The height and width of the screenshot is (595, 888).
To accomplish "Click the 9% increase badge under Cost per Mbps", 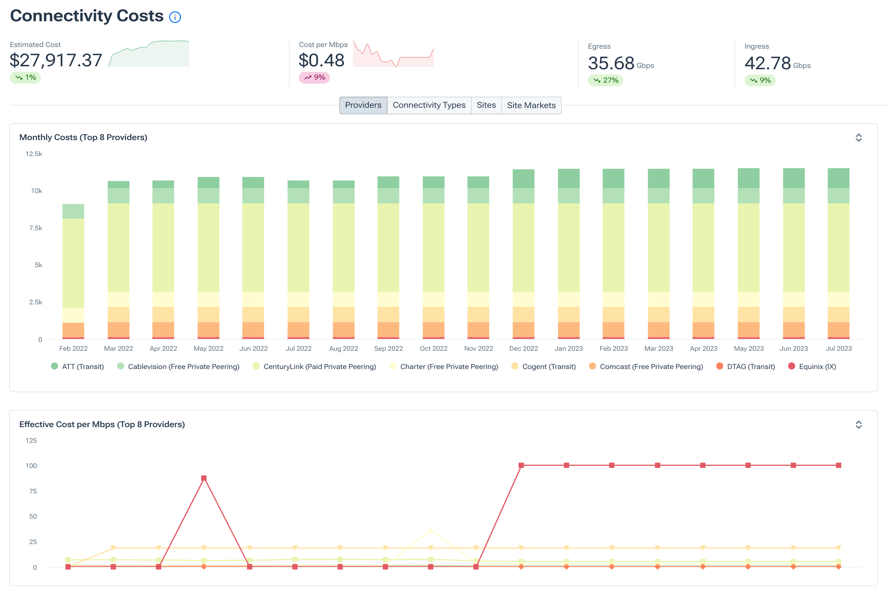I will click(x=314, y=77).
